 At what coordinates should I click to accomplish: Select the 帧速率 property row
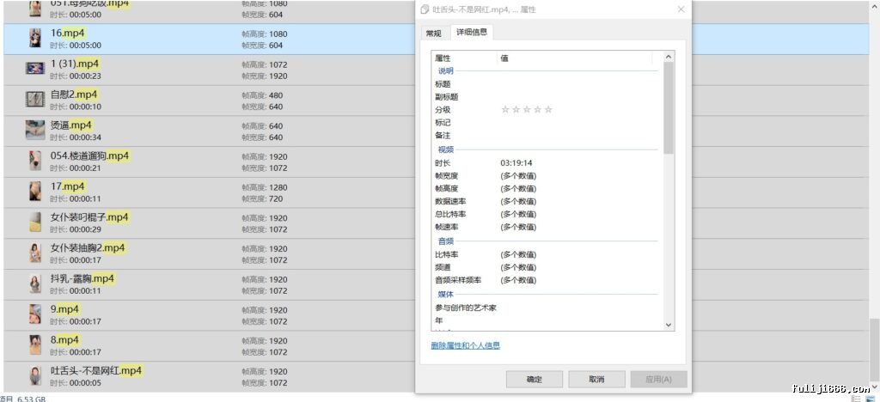(x=545, y=227)
